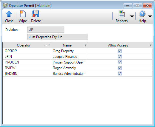Toggle Allow Access checkbox for JFIN
Viewport: 155px width, 127px height.
pyautogui.click(x=120, y=57)
